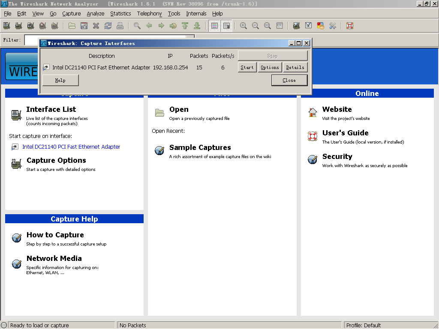Open the Internals menu

click(x=196, y=13)
